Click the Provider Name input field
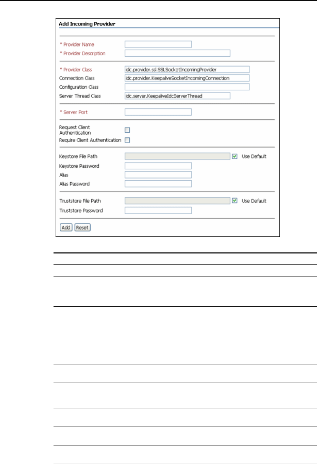 158,44
